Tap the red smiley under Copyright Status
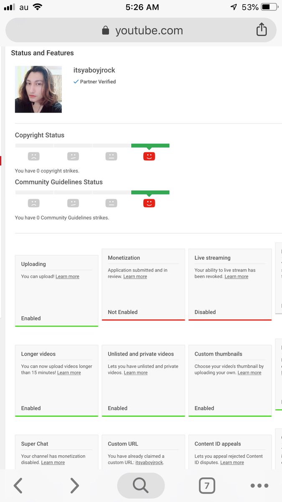Screen dimensions: 282x502 pos(149,156)
